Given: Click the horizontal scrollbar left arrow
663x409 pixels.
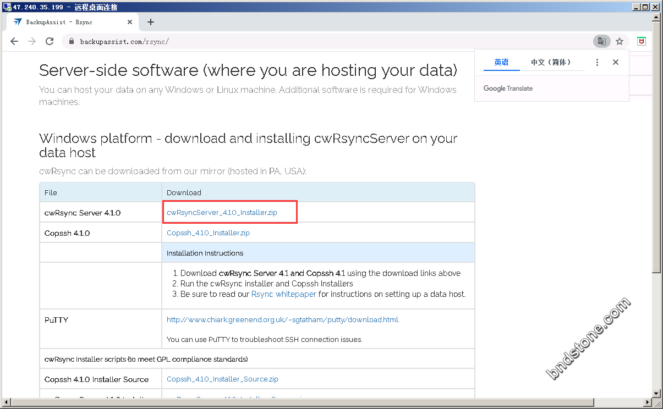Looking at the screenshot, I should point(6,402).
